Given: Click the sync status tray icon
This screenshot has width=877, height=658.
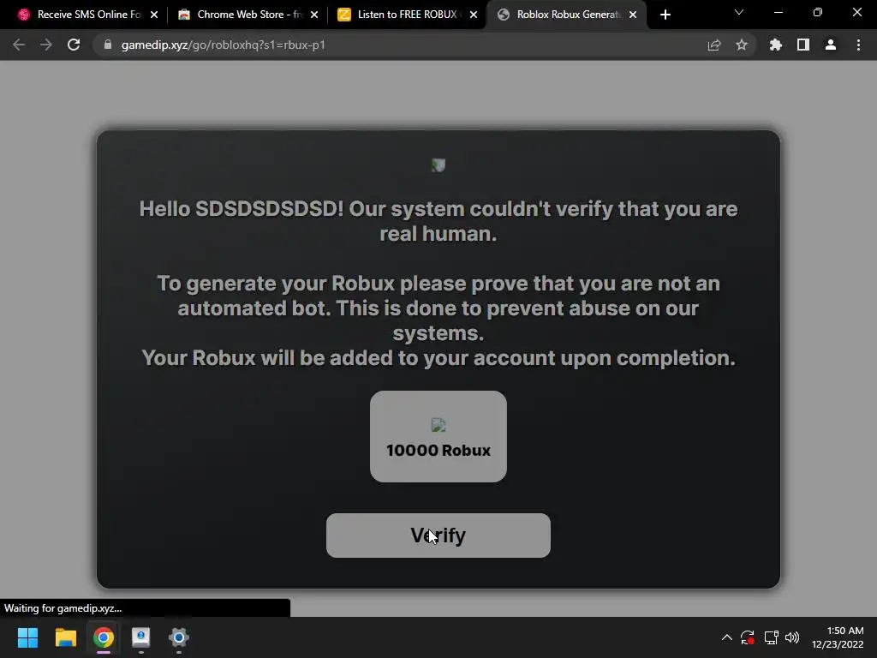Looking at the screenshot, I should [748, 637].
